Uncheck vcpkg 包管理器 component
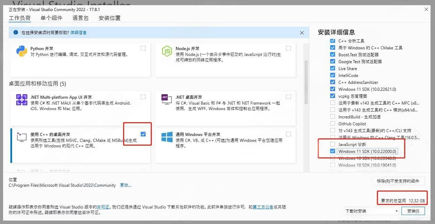The height and width of the screenshot is (224, 435). [333, 96]
